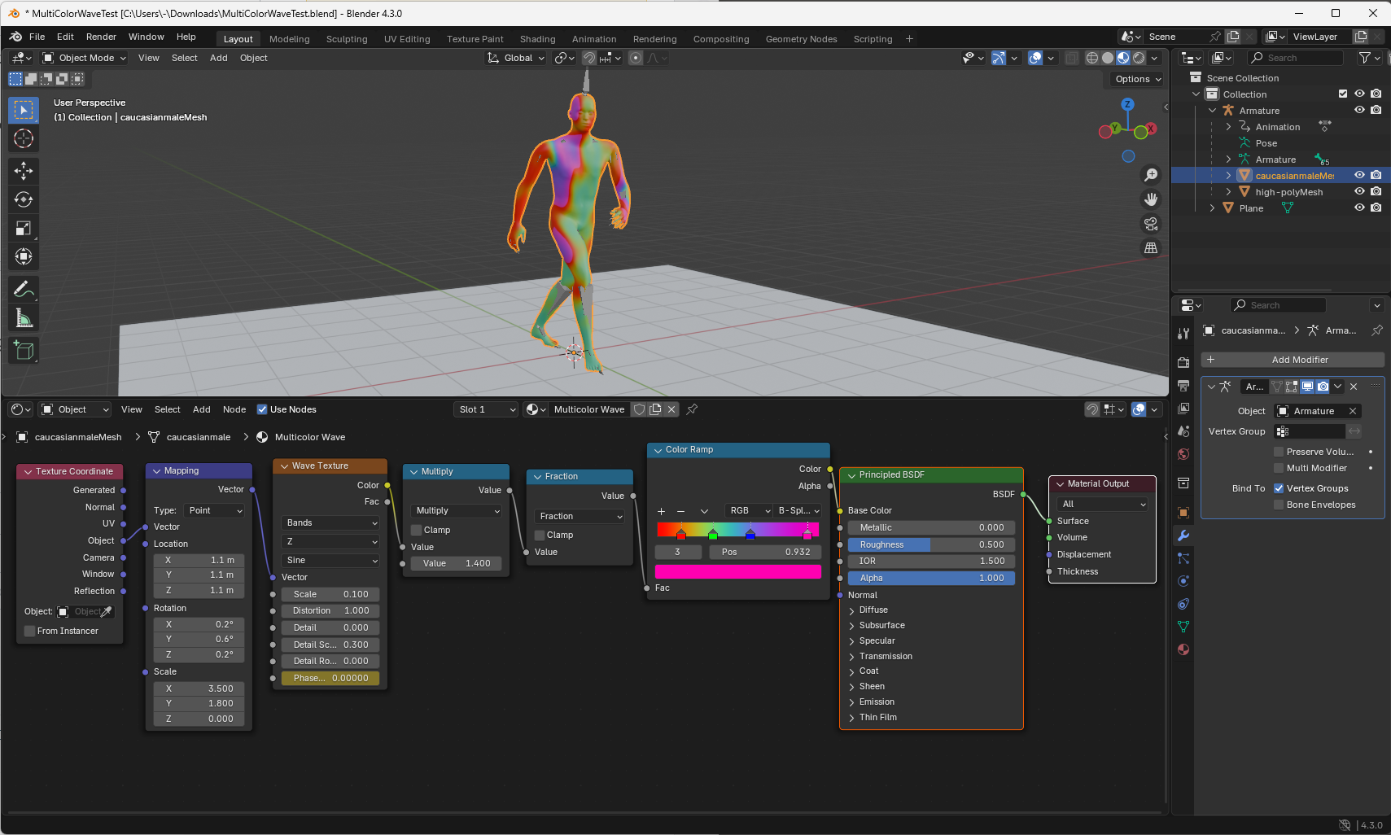Open the viewport Add menu
This screenshot has height=835, width=1391.
click(219, 58)
